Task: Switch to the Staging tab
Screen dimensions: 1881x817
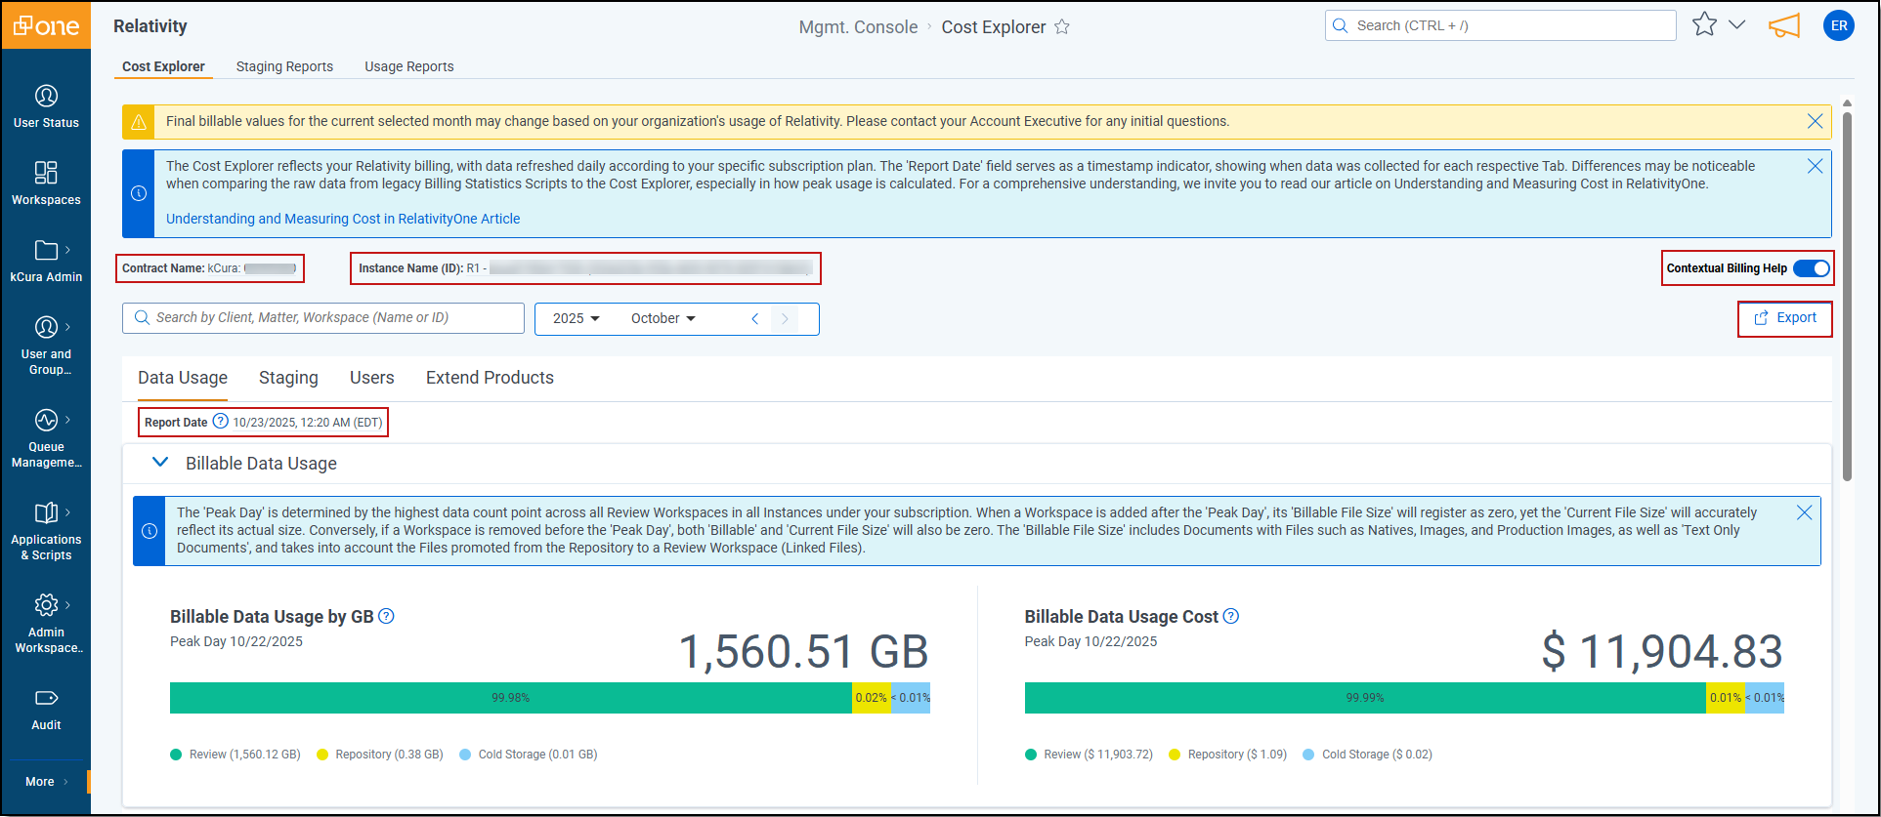Action: click(288, 378)
